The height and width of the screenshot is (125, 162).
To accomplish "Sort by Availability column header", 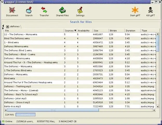I will point(85,31).
